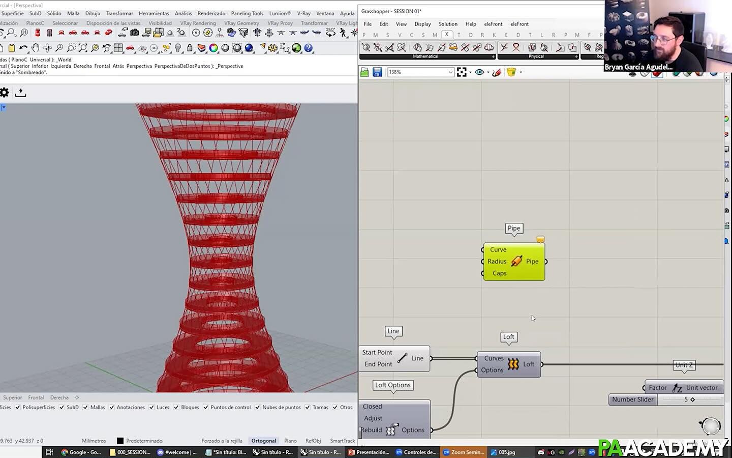Click the Grasshopper open file icon

(364, 72)
